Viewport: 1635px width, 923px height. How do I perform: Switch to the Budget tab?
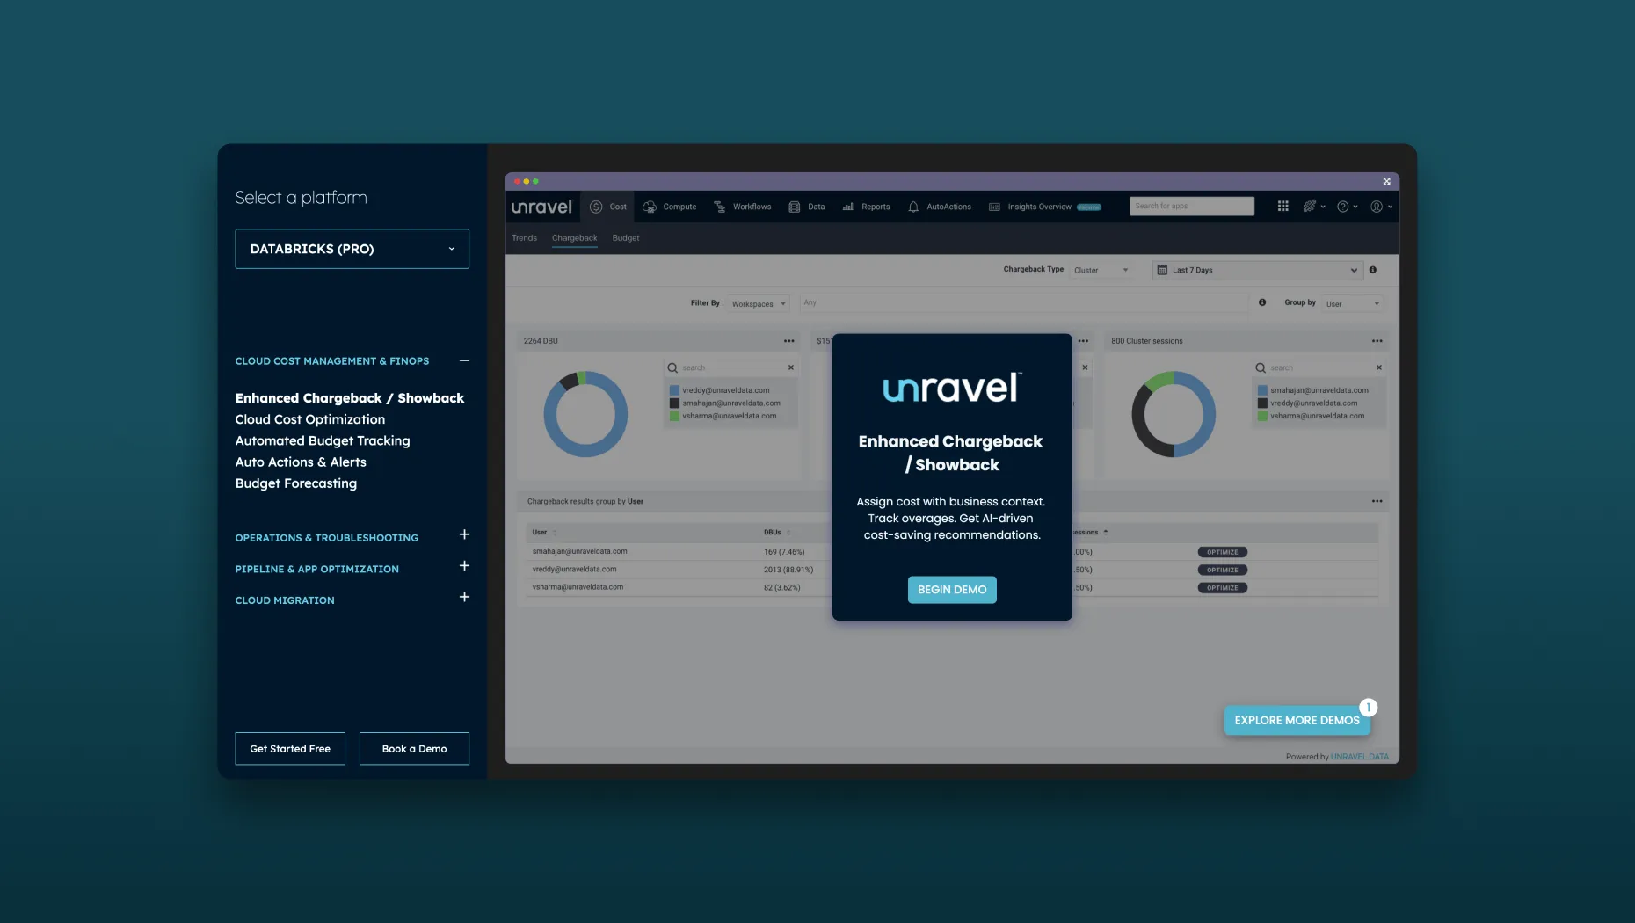[626, 238]
